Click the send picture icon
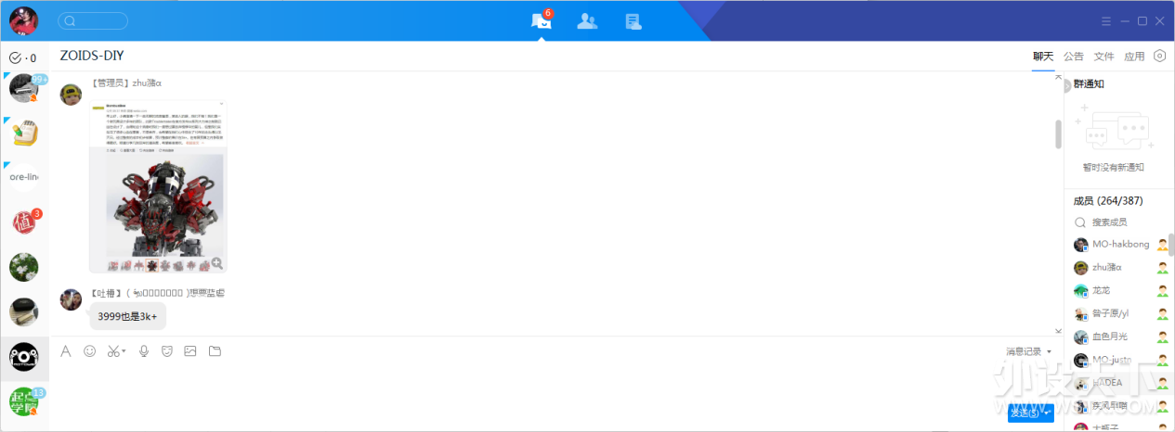Image resolution: width=1175 pixels, height=432 pixels. tap(190, 351)
